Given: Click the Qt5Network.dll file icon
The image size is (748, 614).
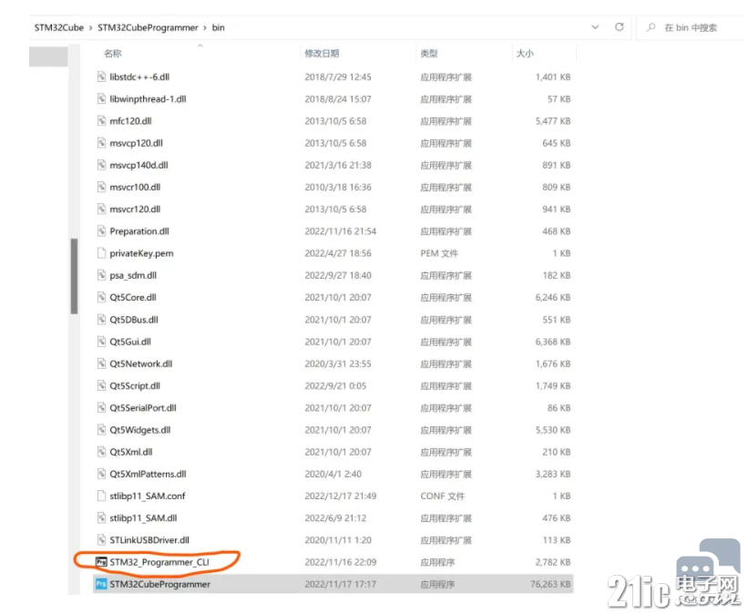Looking at the screenshot, I should (101, 363).
